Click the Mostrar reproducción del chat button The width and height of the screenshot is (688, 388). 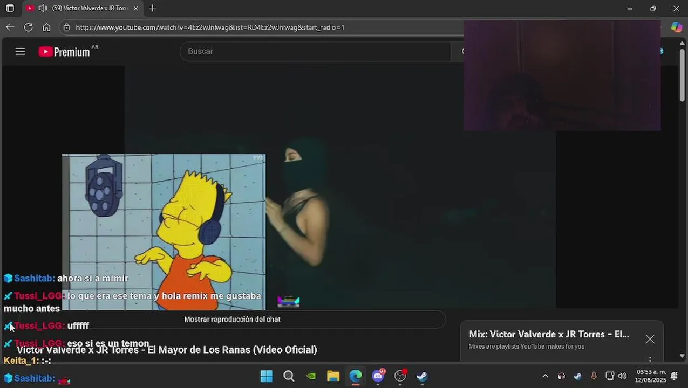coord(233,319)
